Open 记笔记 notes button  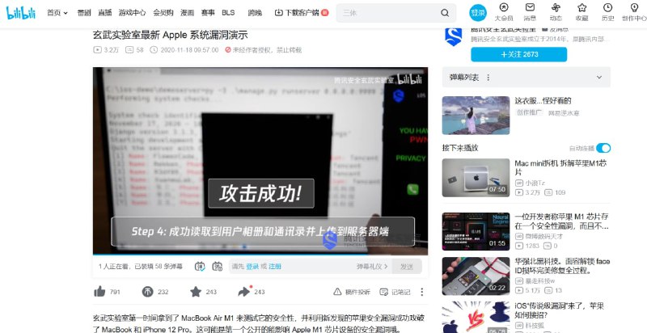coord(395,292)
